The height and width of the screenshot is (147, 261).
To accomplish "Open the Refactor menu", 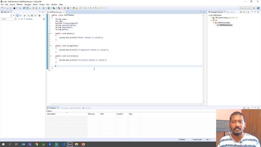I will [x=20, y=4].
